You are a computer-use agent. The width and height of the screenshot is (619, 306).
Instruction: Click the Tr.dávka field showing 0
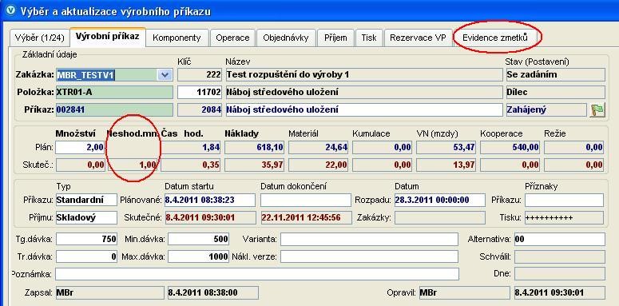[x=86, y=256]
